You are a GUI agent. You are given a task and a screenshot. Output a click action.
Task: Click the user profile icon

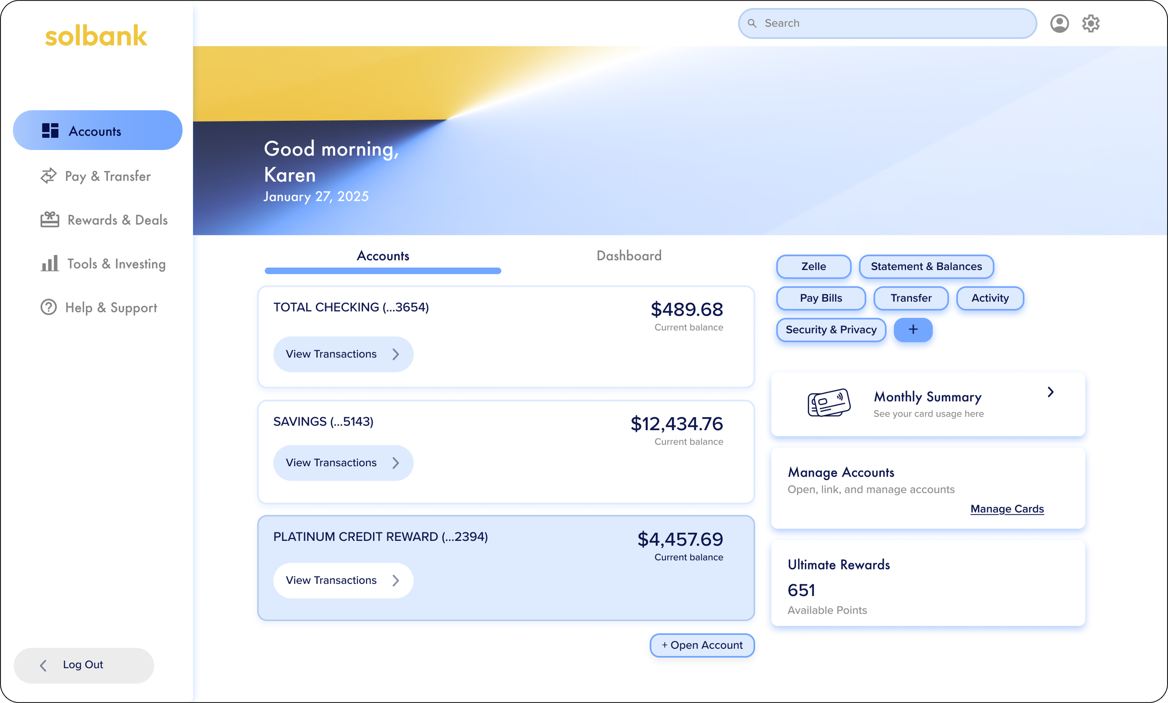(1059, 23)
